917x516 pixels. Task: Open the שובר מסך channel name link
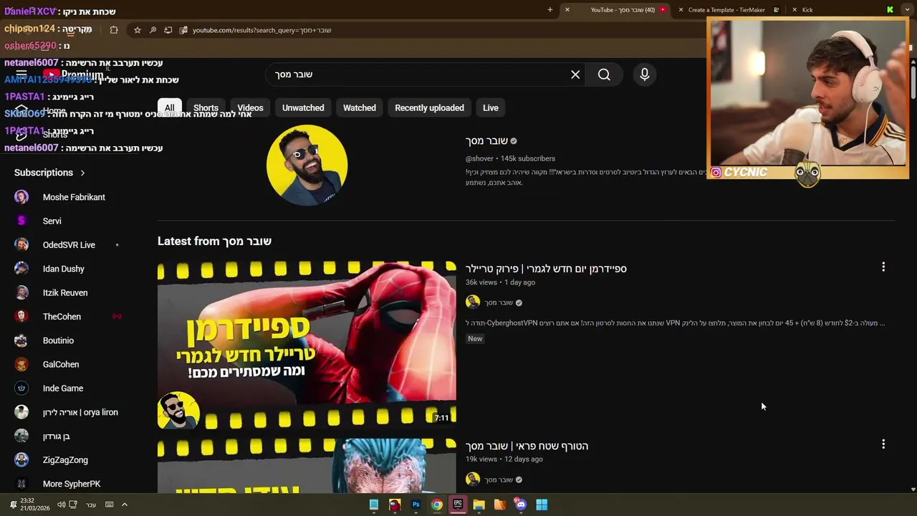coord(486,141)
